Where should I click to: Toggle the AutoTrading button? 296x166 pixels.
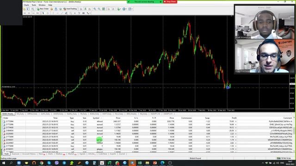pyautogui.click(x=70, y=9)
